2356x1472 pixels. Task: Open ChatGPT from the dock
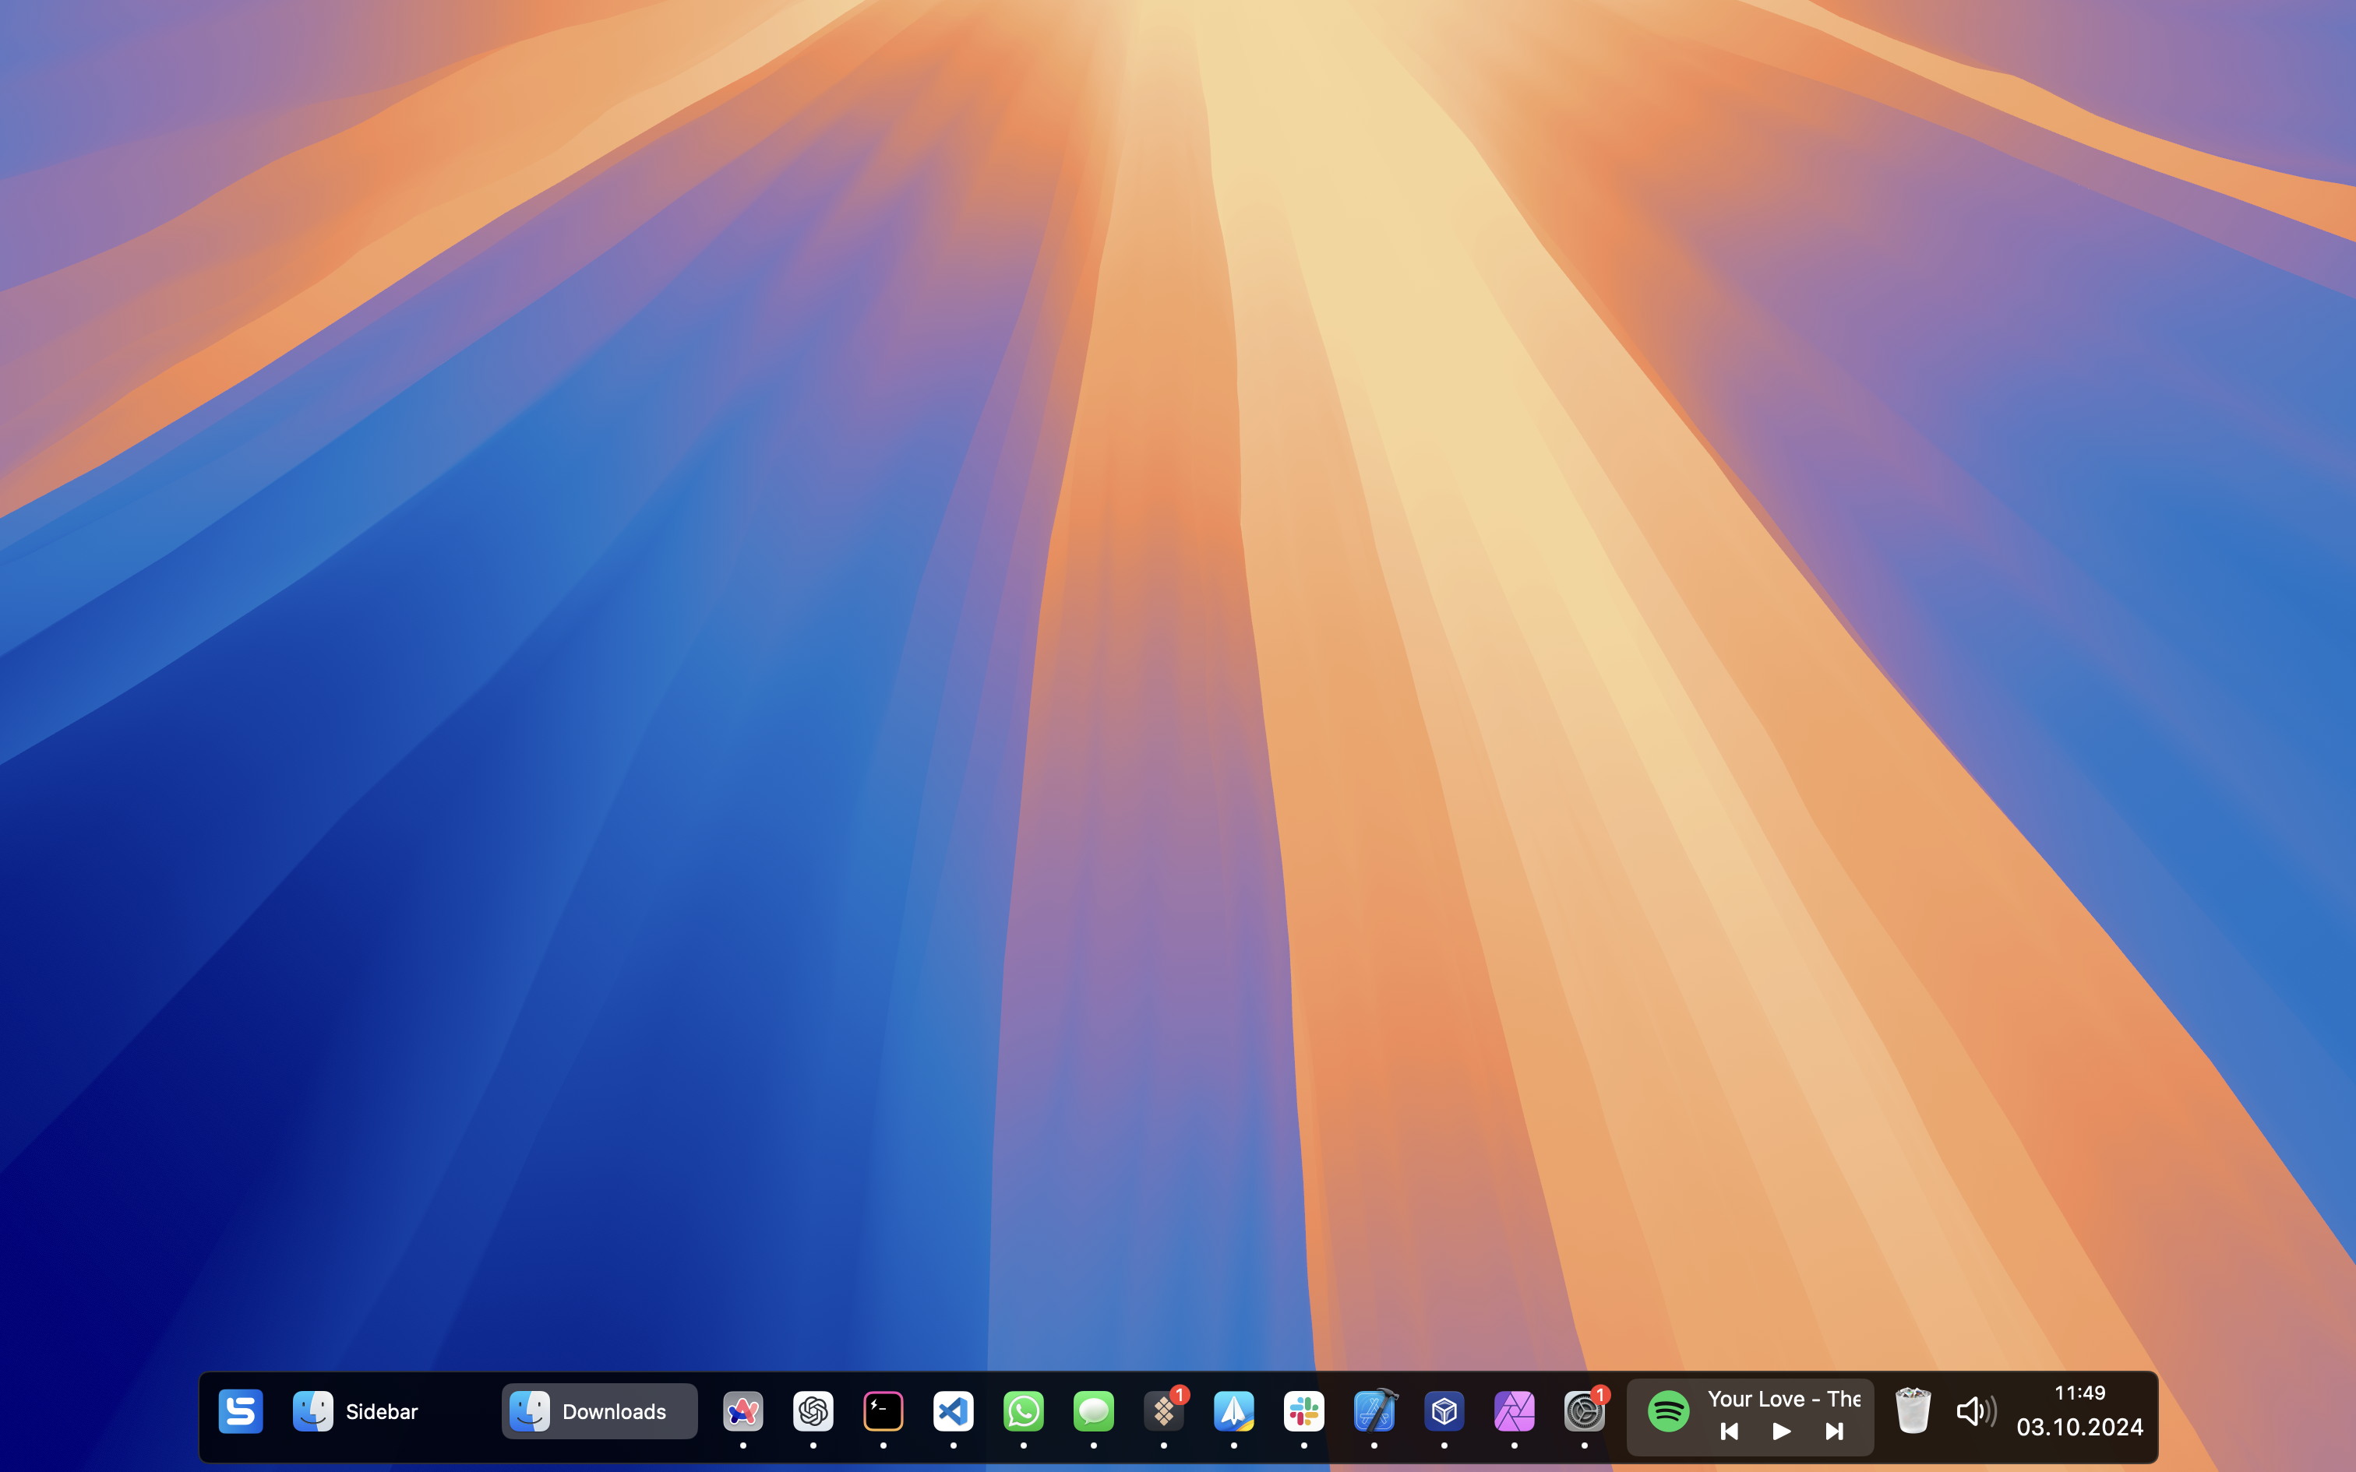point(813,1410)
